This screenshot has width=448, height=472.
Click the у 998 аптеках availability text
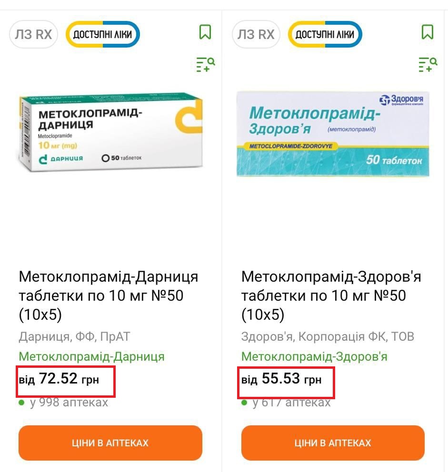coord(69,403)
